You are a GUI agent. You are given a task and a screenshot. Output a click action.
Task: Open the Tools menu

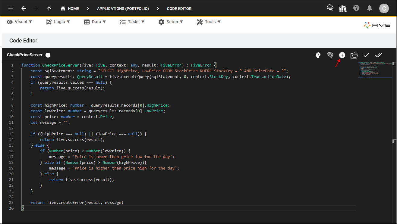pos(209,22)
